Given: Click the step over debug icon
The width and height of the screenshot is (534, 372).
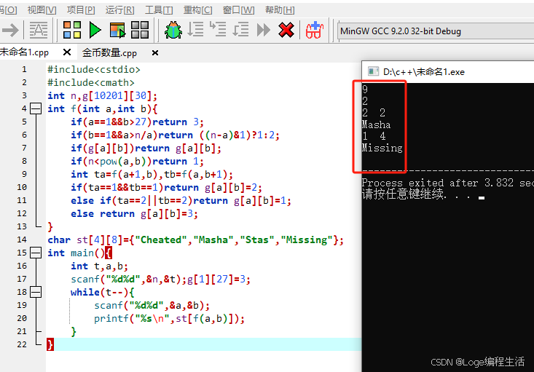Looking at the screenshot, I should (195, 30).
